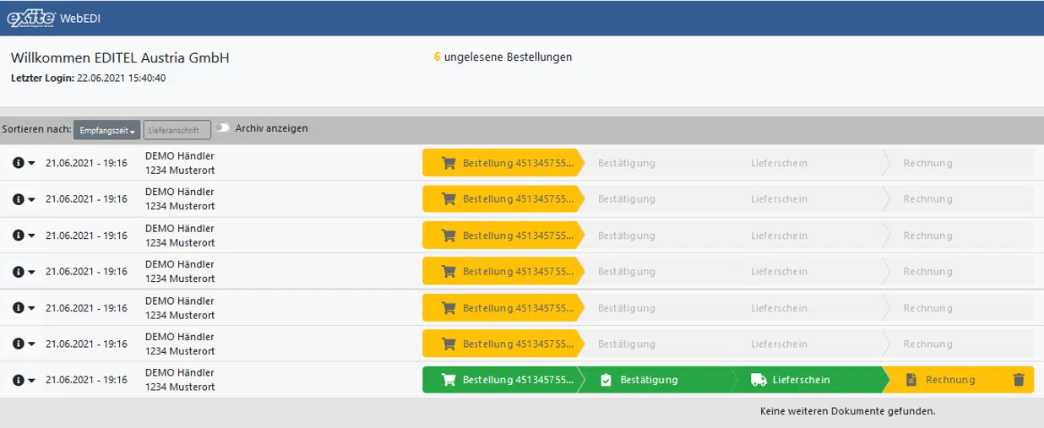This screenshot has width=1044, height=428.
Task: Toggle the Archiv anzeigen switch
Action: (222, 128)
